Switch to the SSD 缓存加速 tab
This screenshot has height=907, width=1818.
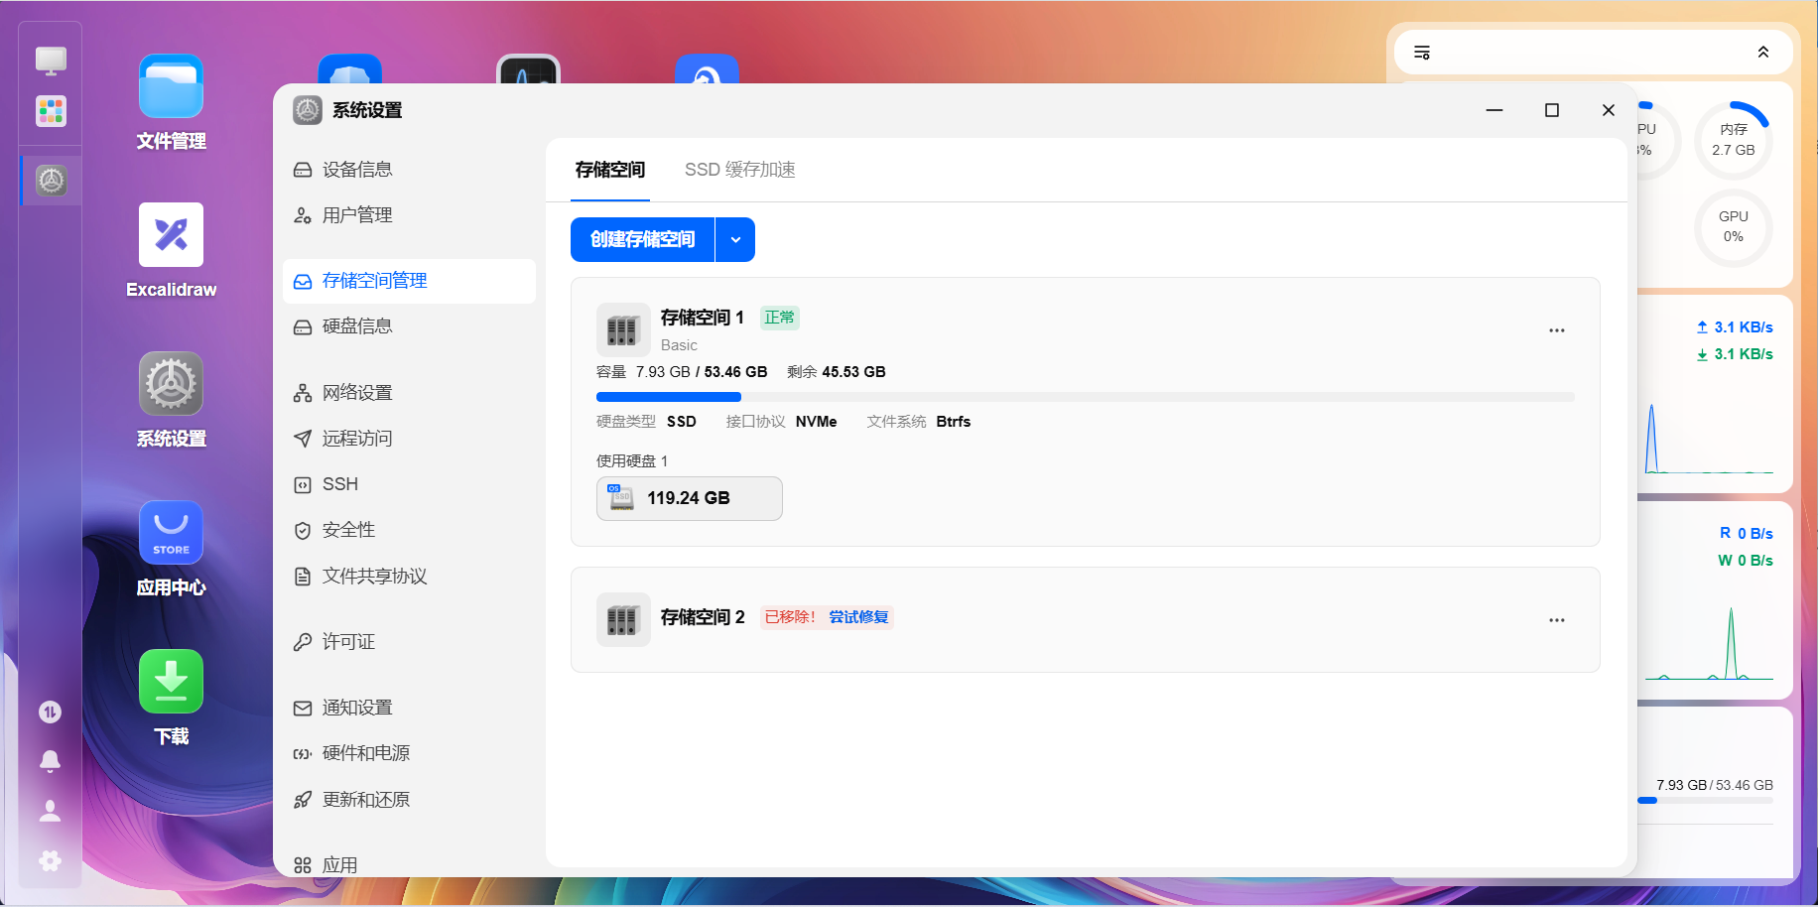(x=740, y=170)
